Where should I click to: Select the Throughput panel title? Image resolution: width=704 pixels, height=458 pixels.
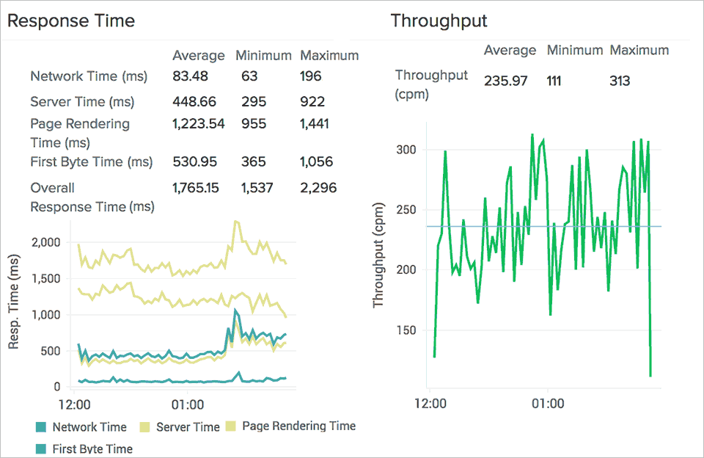[439, 21]
